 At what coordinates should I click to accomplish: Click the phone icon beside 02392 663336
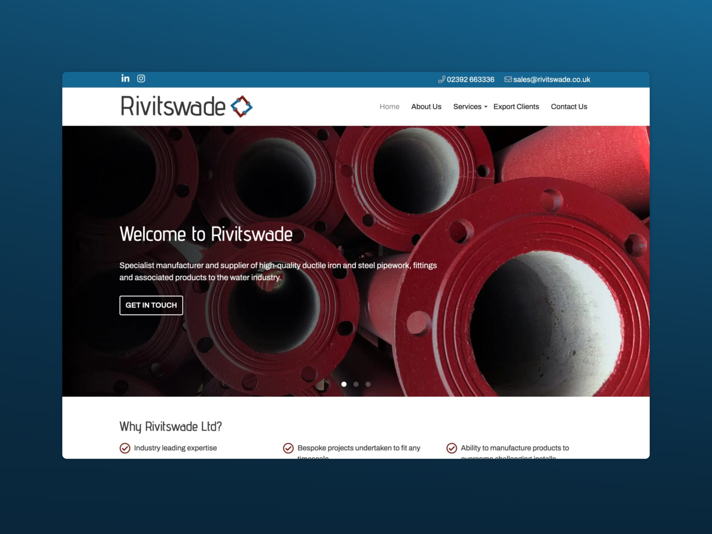point(442,80)
